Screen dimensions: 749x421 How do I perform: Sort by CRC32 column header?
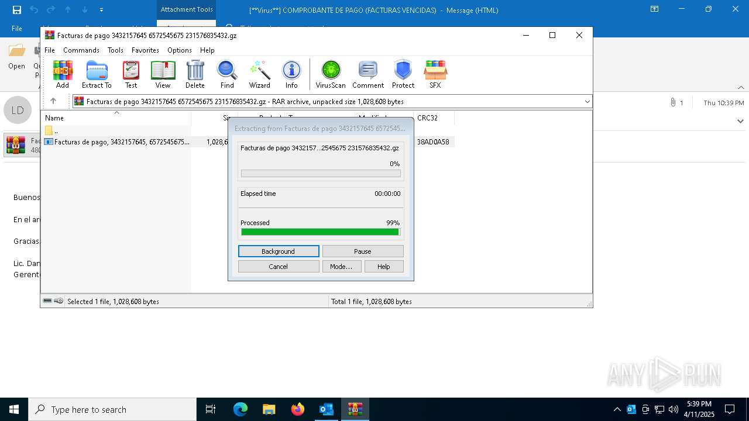pyautogui.click(x=434, y=118)
